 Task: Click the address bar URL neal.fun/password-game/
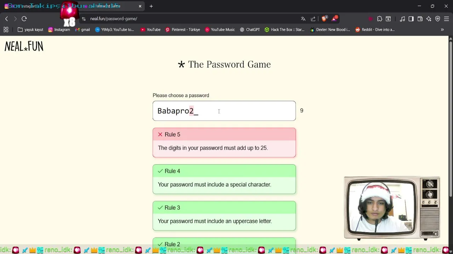(114, 19)
